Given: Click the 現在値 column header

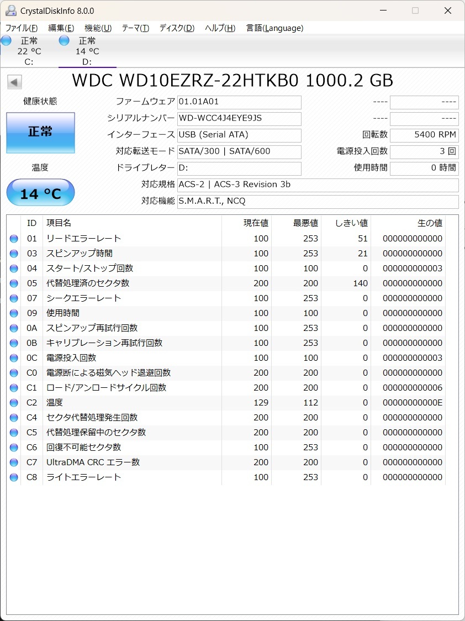Looking at the screenshot, I should [246, 223].
